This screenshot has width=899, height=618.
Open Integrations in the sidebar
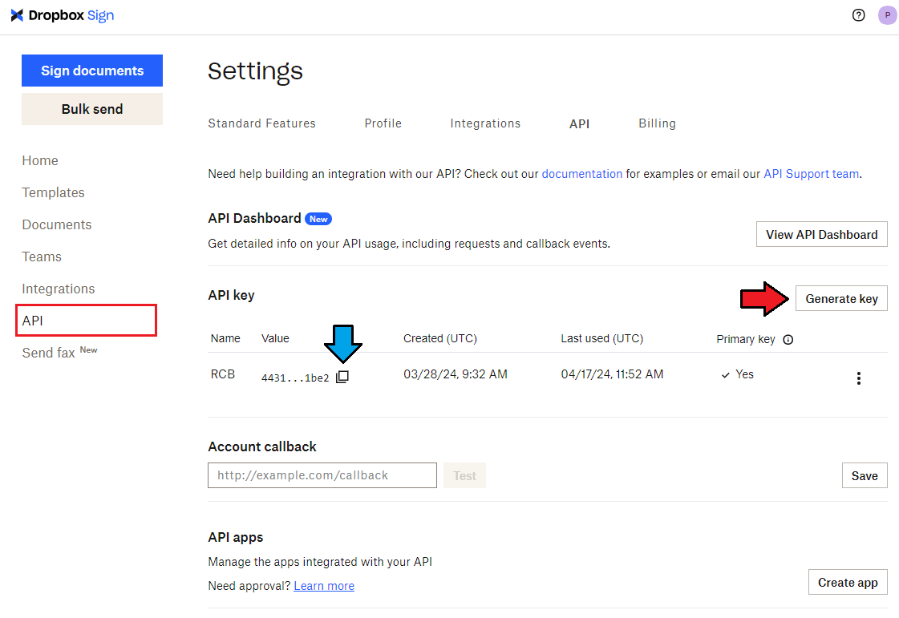point(59,289)
